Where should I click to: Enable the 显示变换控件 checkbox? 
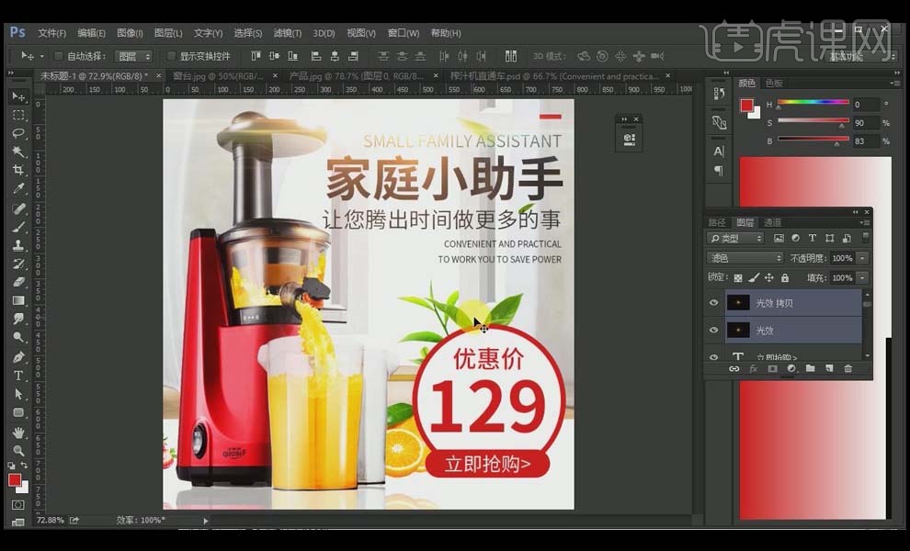tap(171, 56)
